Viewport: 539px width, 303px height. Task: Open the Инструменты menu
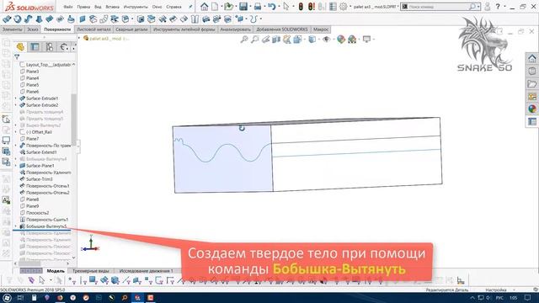coord(136,7)
